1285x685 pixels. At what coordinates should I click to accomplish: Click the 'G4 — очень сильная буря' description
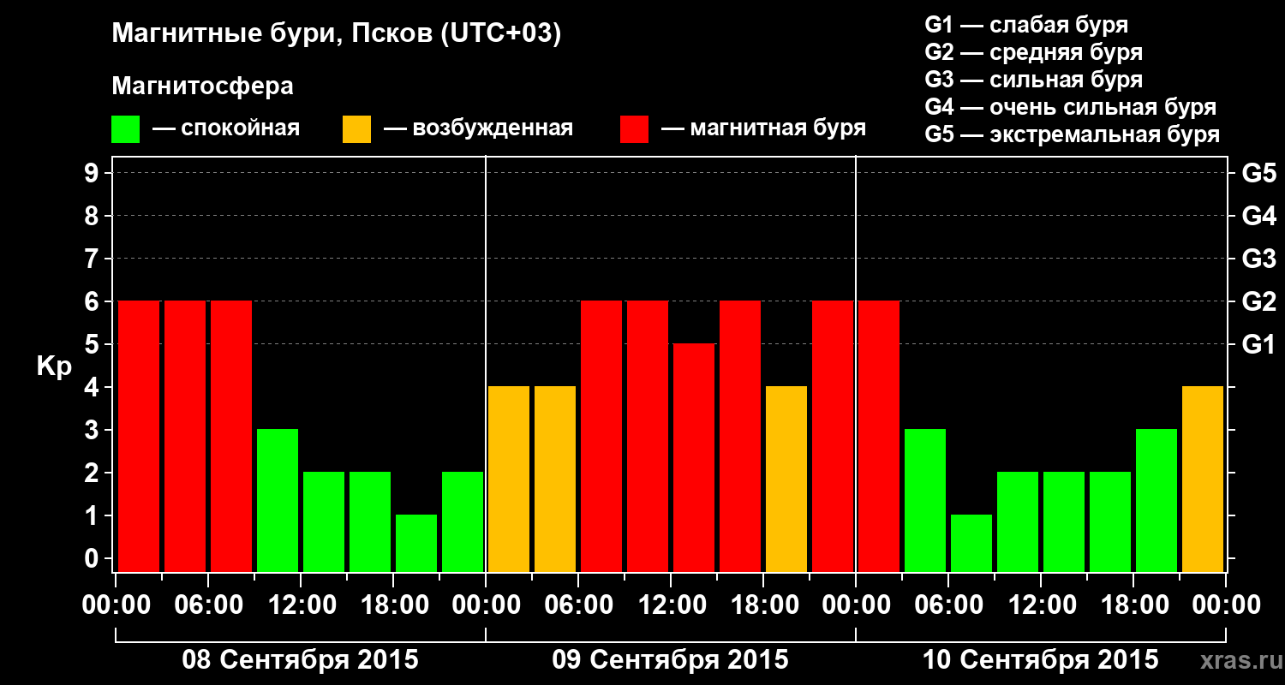[1070, 107]
